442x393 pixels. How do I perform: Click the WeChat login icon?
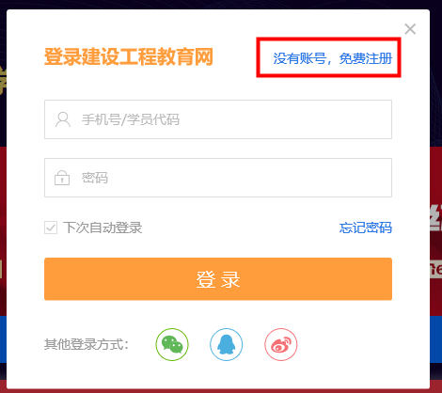point(172,344)
